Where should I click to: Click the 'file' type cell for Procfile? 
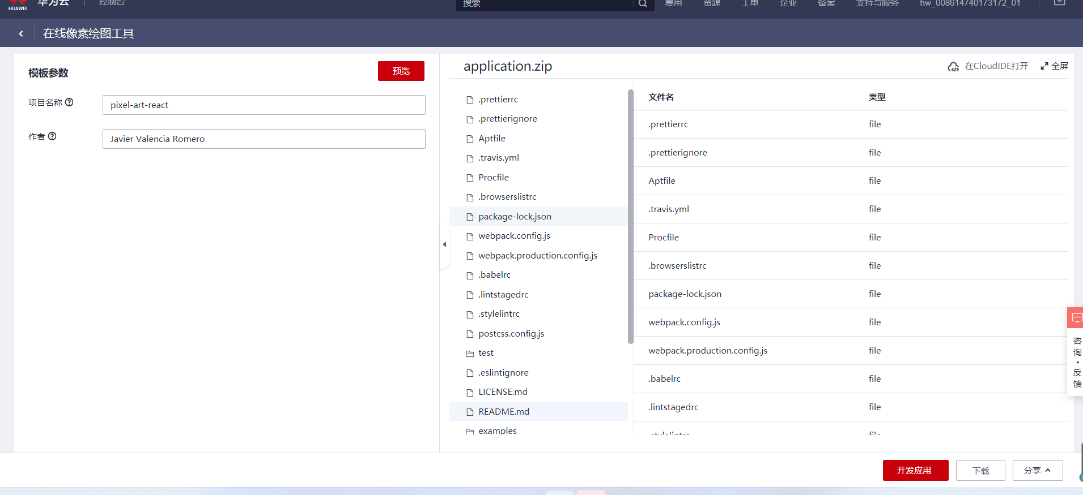874,237
